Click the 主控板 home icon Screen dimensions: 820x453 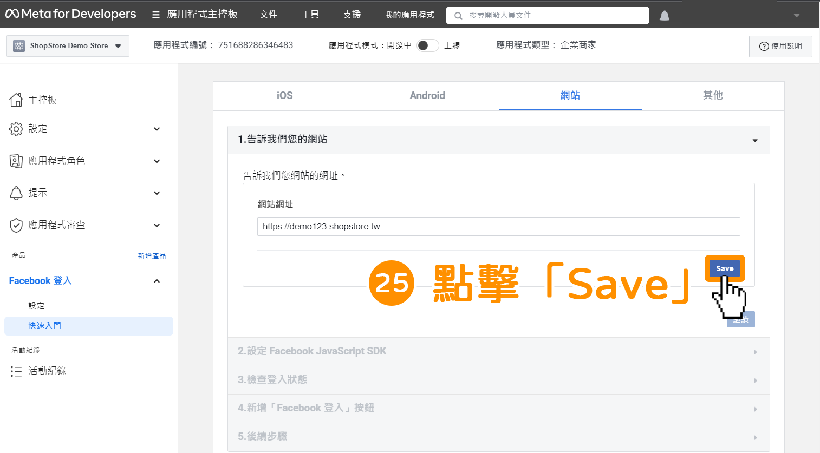pyautogui.click(x=16, y=100)
